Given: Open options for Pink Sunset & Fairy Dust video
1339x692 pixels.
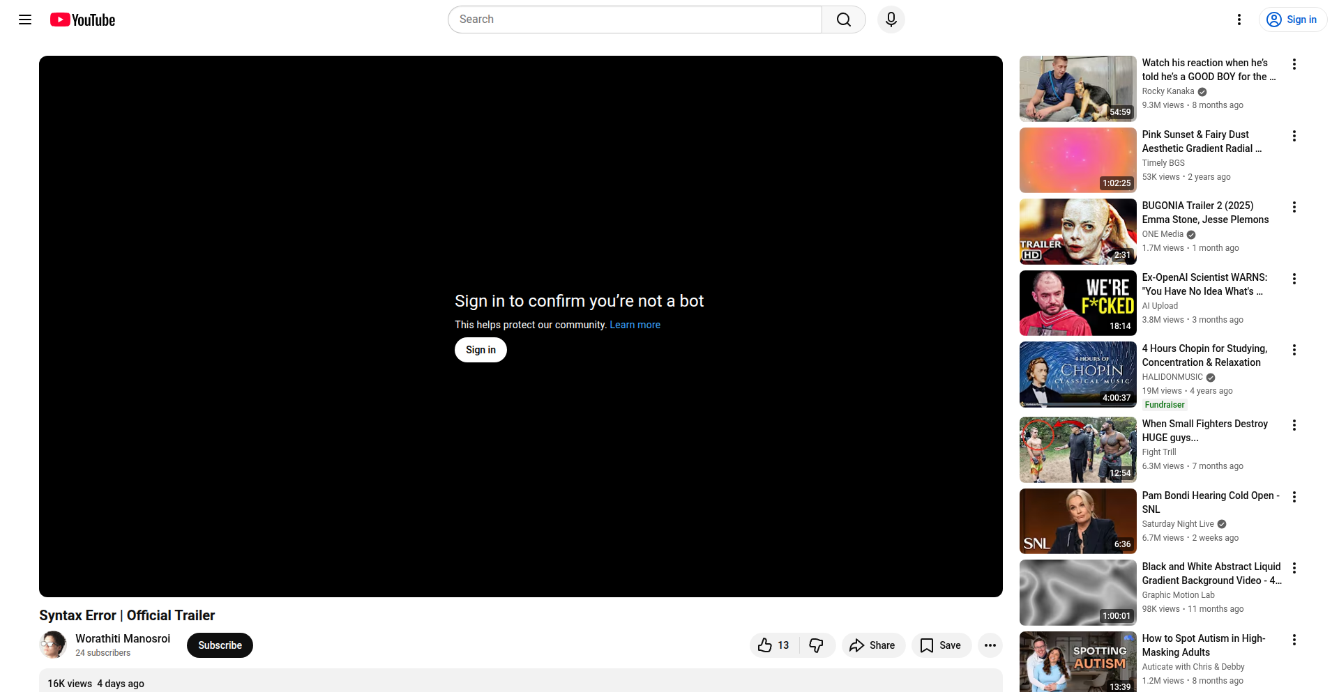Looking at the screenshot, I should 1294,136.
